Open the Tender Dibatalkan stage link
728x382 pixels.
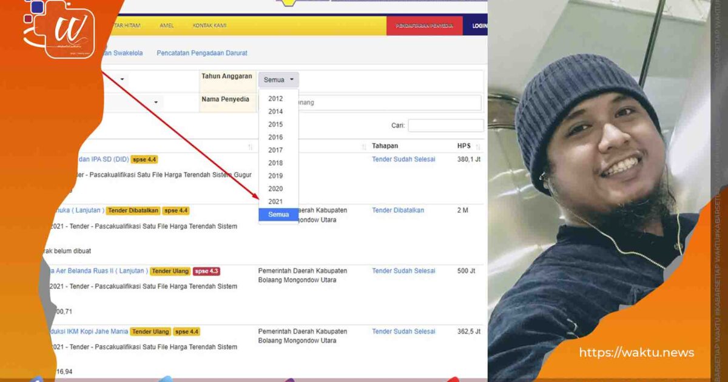pos(398,210)
